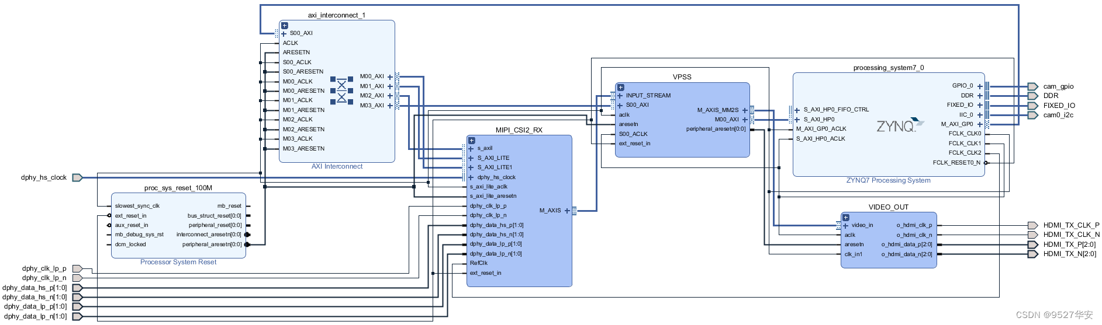
Task: Click the peripheral_aresetn[0:0] pin on proc_sys_reset_100M
Action: [x=212, y=244]
